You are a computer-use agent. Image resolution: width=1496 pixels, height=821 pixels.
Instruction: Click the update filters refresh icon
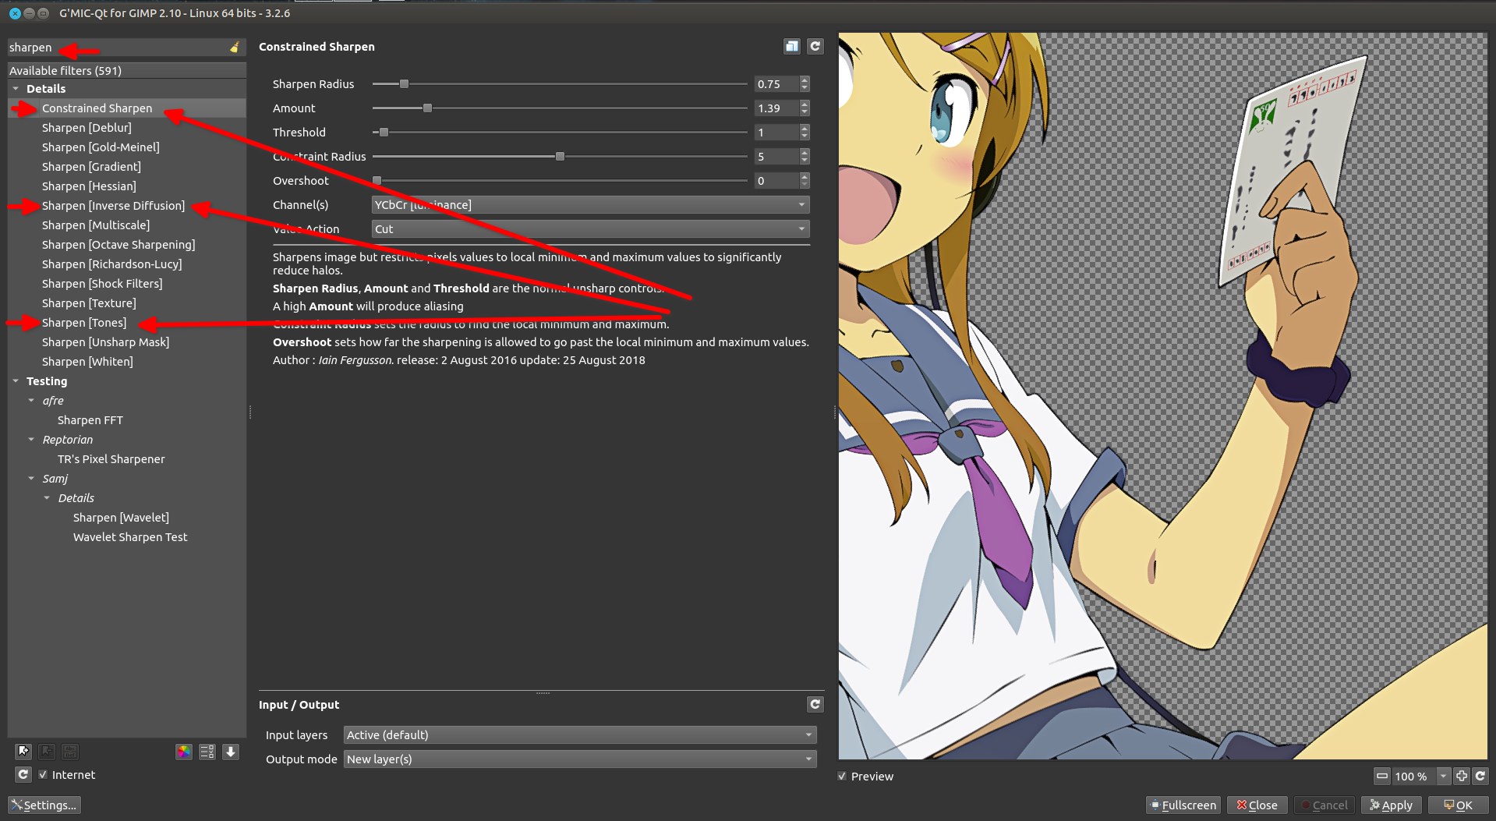point(23,775)
